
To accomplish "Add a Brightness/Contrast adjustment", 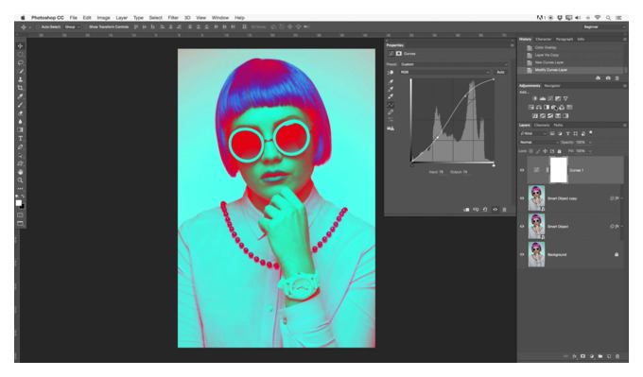I will coord(535,99).
